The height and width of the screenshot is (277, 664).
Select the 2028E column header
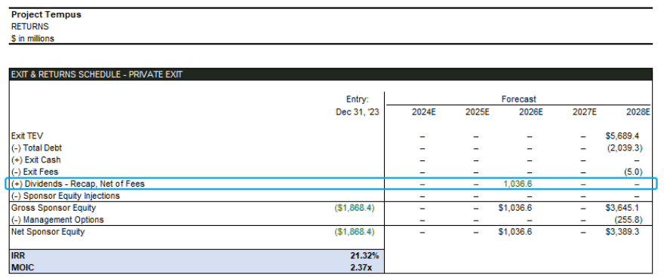638,112
